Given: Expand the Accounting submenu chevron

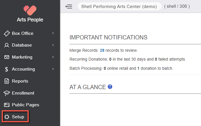Looking at the screenshot, I should 53,69.
